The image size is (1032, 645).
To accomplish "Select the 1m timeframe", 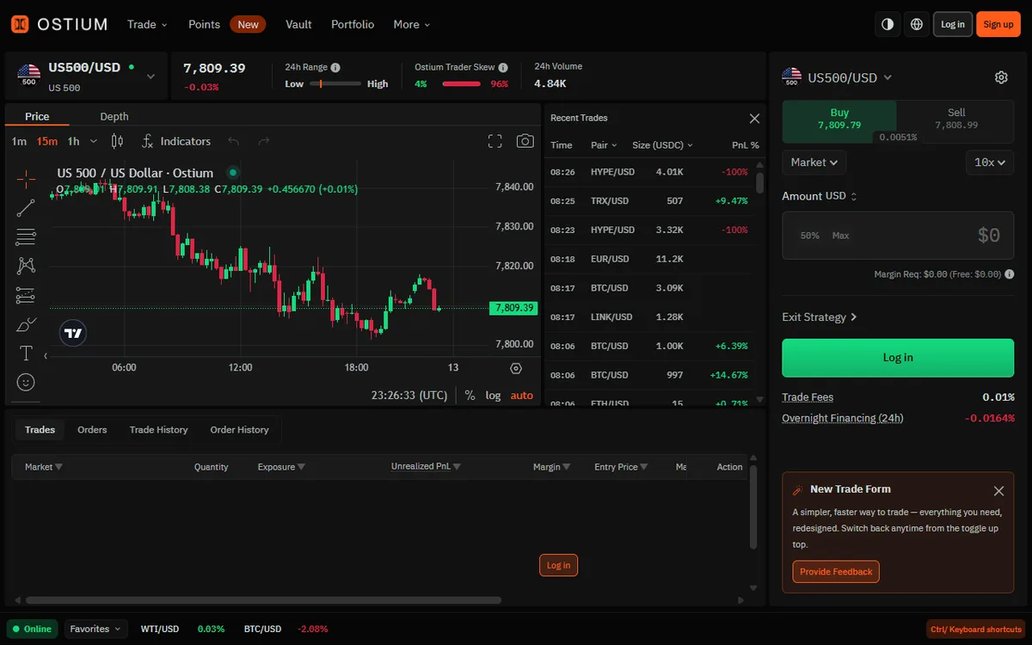I will point(19,141).
